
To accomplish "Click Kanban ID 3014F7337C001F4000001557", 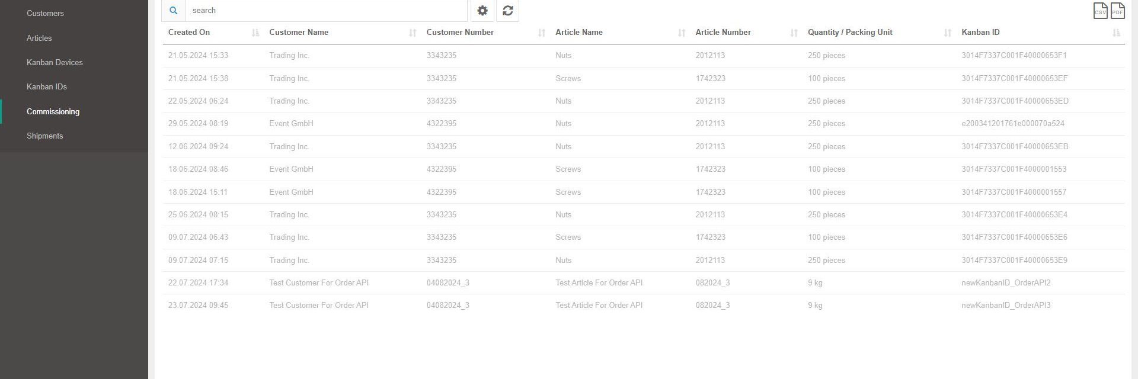I will pyautogui.click(x=1014, y=192).
